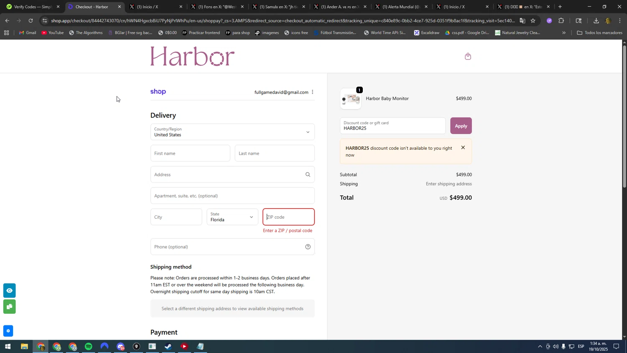Image resolution: width=627 pixels, height=353 pixels.
Task: Open the volume icon in system tray
Action: (x=556, y=346)
